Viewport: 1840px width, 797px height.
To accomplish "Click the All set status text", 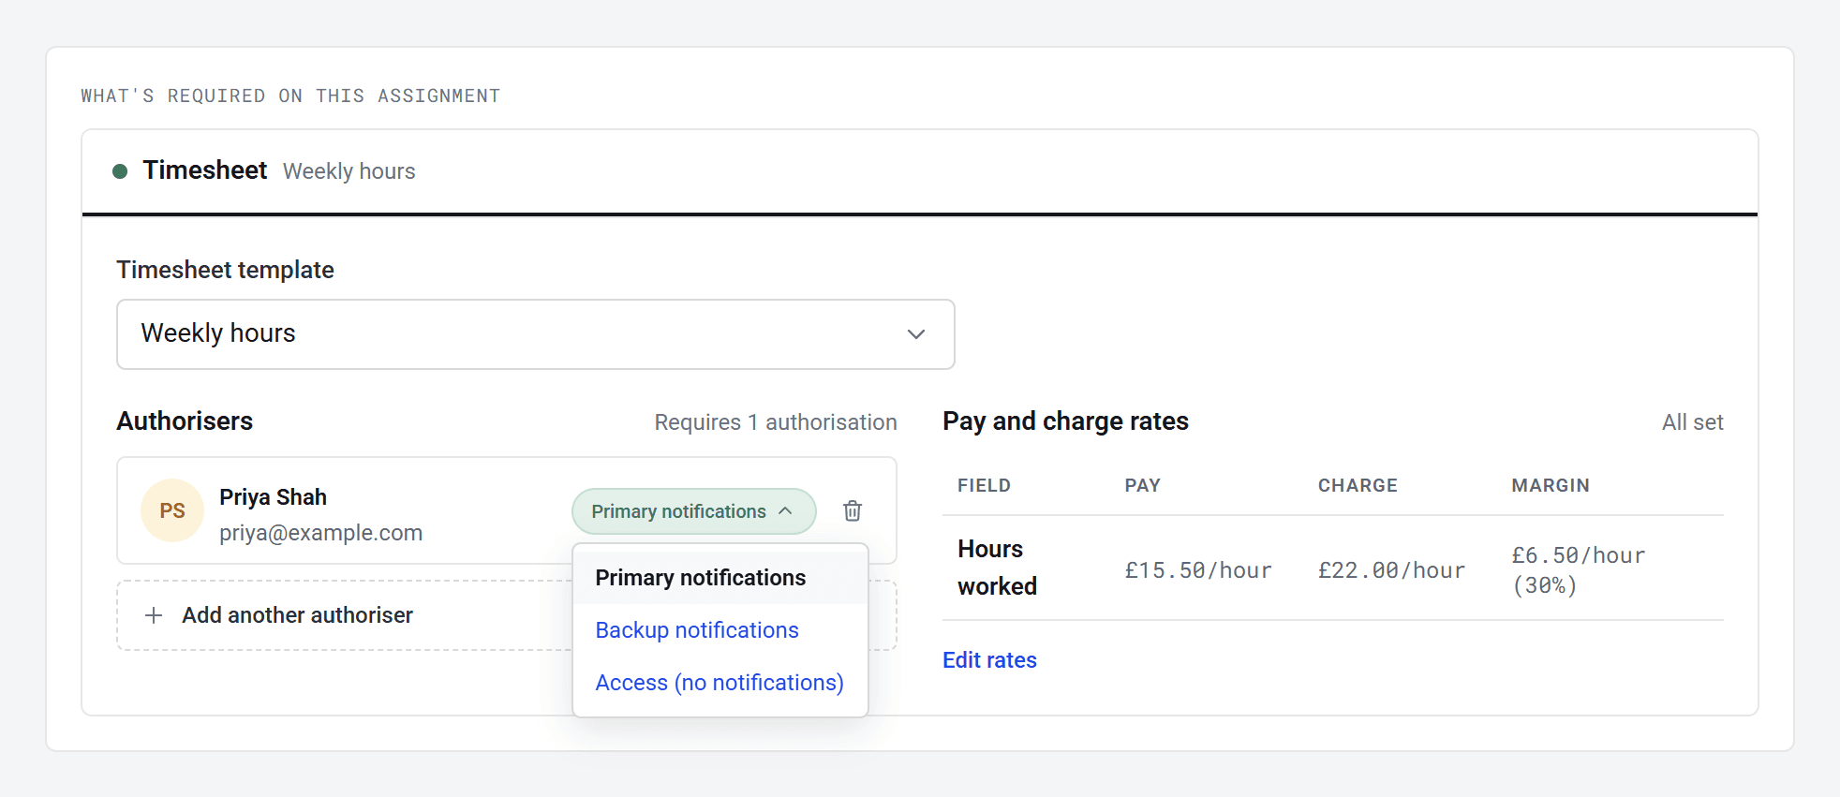I will click(1693, 422).
